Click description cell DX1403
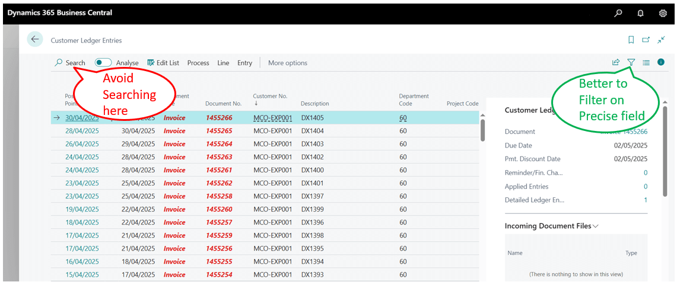 [x=313, y=143]
